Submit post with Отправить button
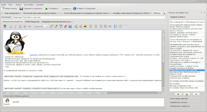 (x=51, y=9)
